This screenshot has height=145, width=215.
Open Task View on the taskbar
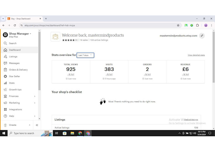pos(57,133)
